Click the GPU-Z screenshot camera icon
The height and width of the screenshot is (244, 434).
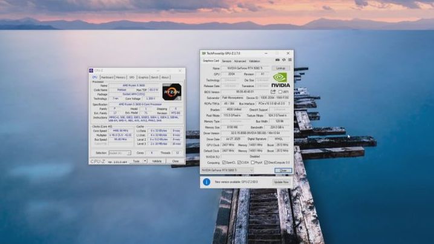(277, 60)
